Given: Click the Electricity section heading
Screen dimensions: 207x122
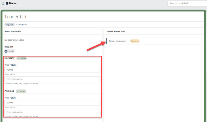Looking at the screenshot, I should (x=9, y=58).
